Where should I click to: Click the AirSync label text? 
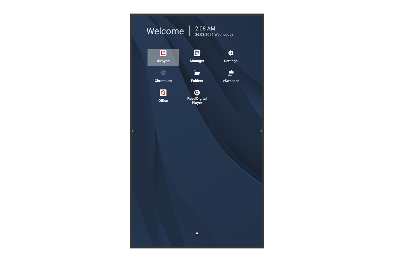[x=163, y=61]
